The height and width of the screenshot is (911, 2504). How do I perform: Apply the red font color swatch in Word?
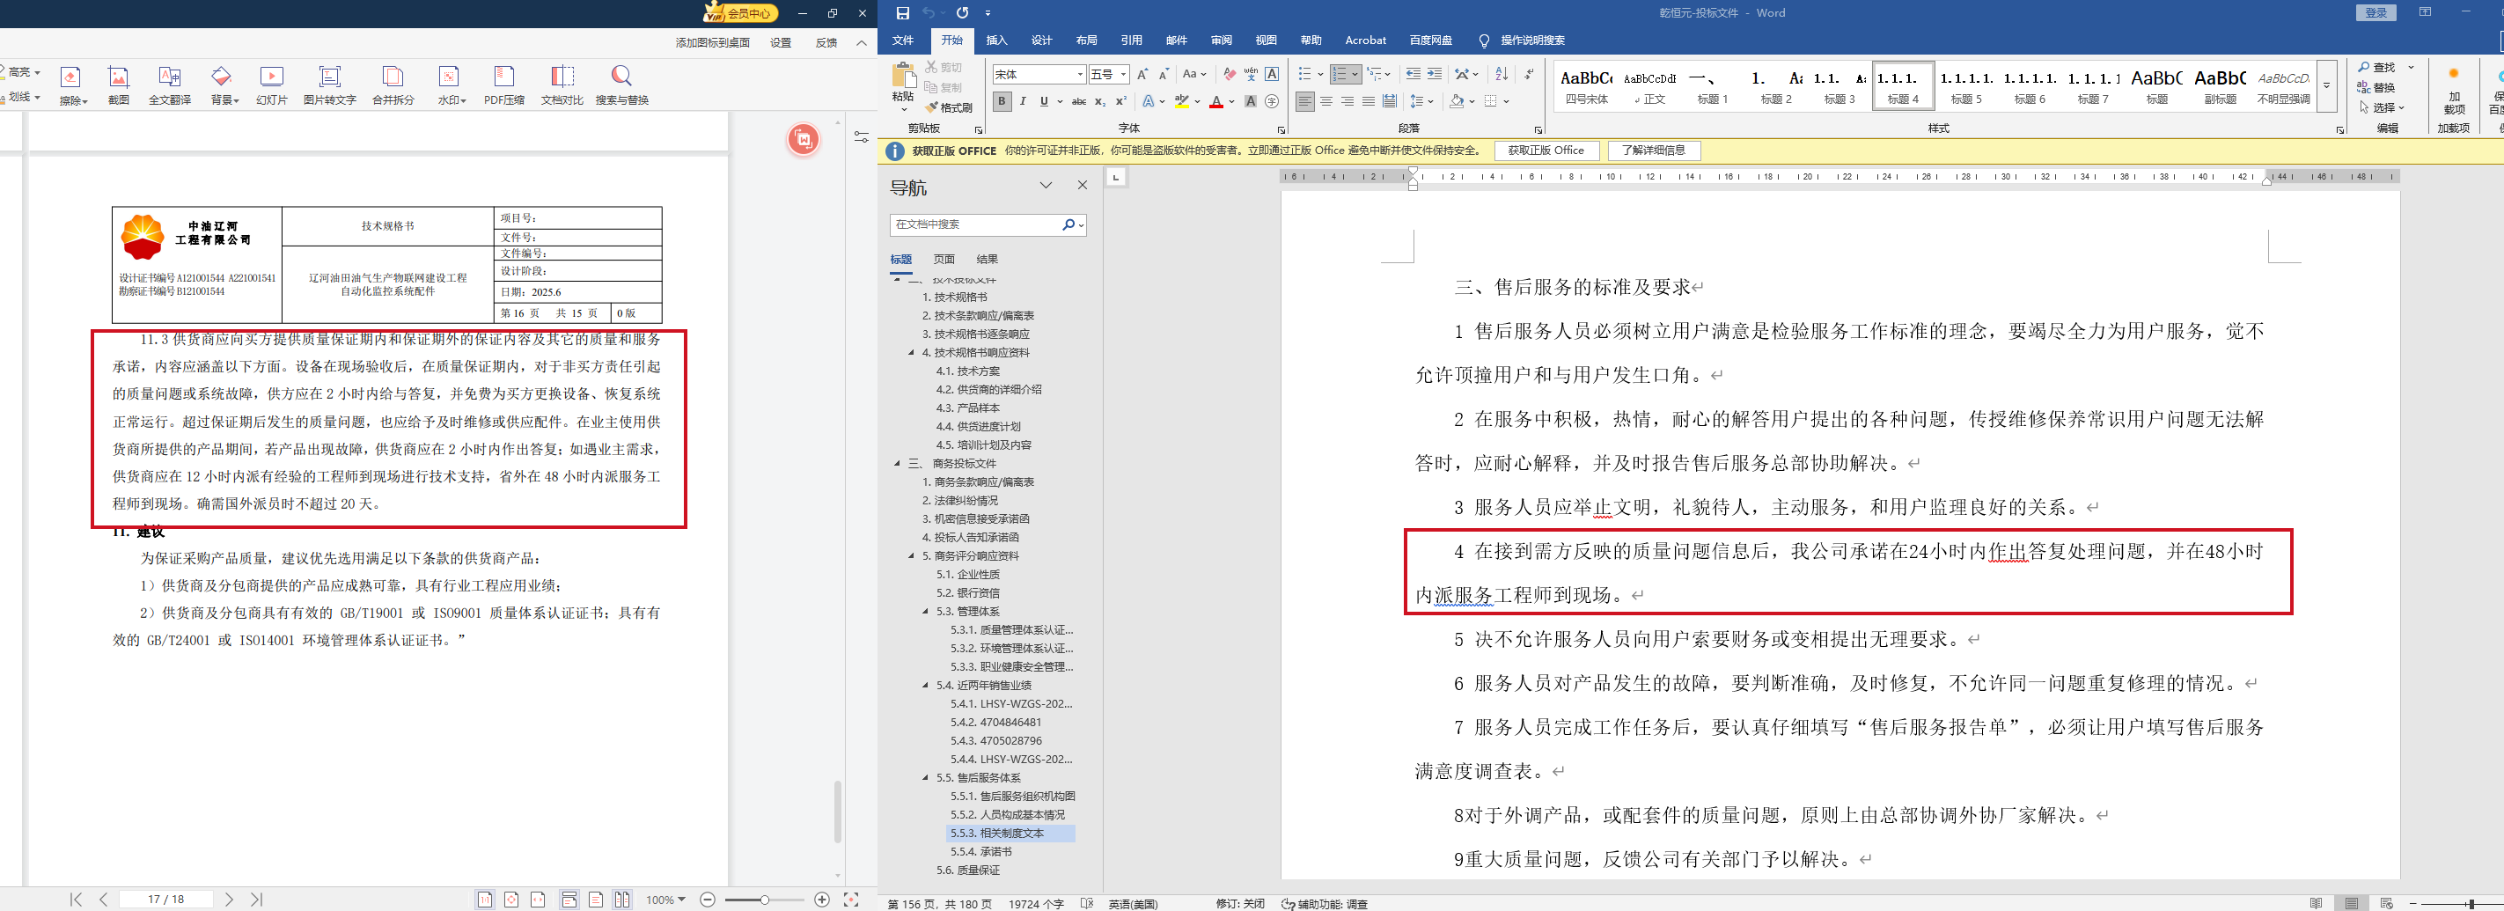coord(1216,101)
